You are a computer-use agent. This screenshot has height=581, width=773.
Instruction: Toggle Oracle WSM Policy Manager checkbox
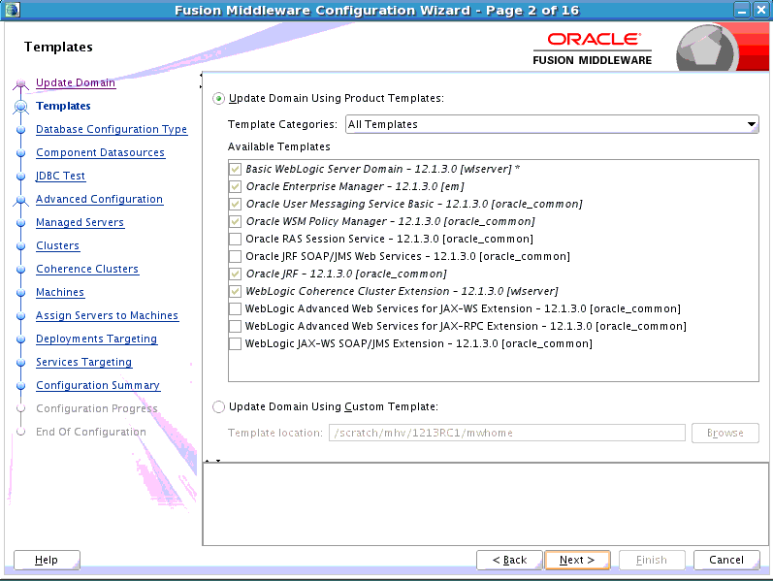coord(236,221)
